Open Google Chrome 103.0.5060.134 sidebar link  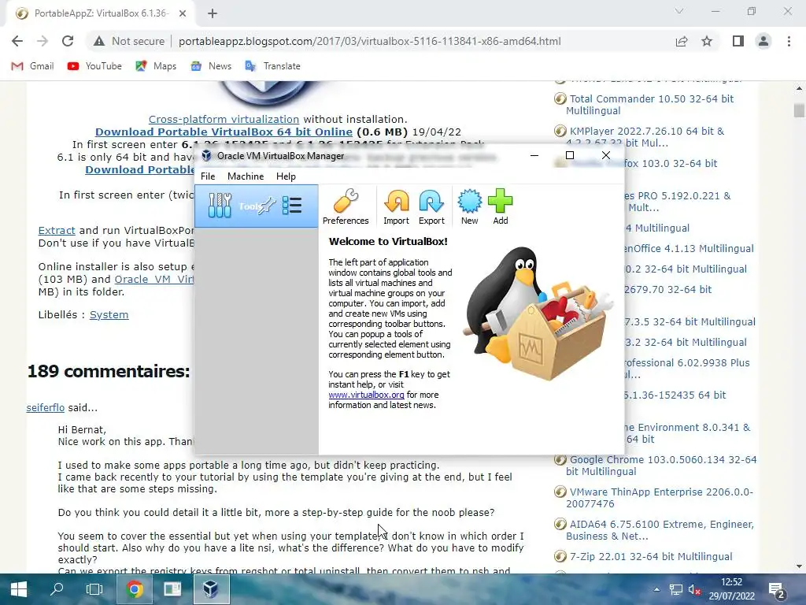(661, 465)
